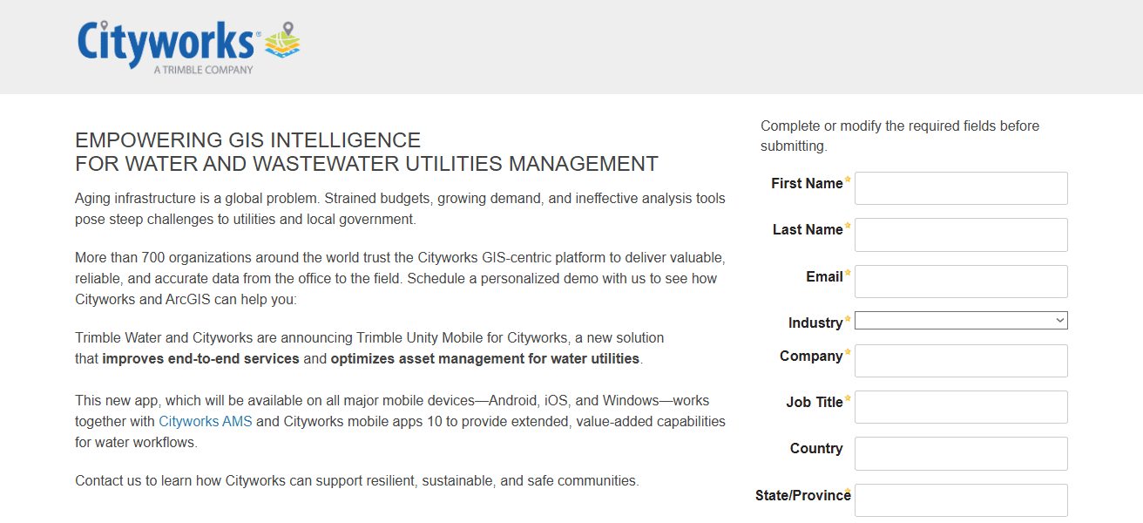Click the 'First Name' form label
This screenshot has width=1143, height=523.
[807, 184]
